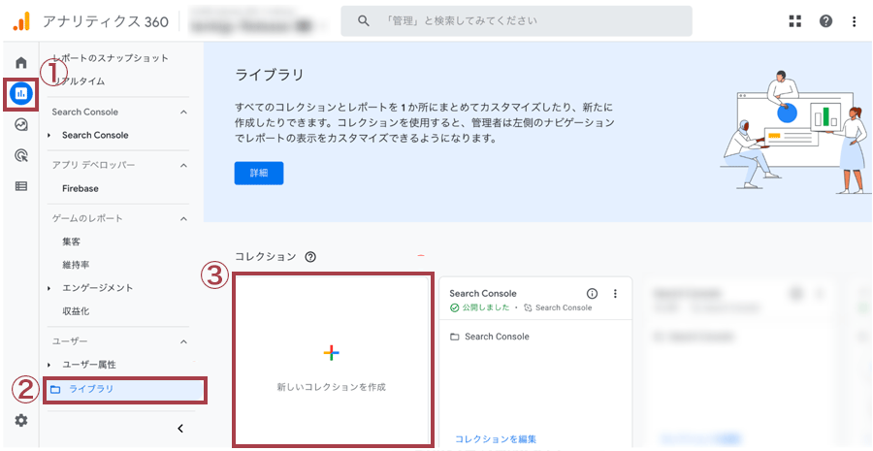Open the Advertising icon in left rail
This screenshot has width=873, height=451.
coord(20,155)
